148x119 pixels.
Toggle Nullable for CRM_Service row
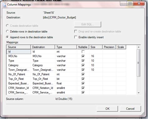coord(83,93)
